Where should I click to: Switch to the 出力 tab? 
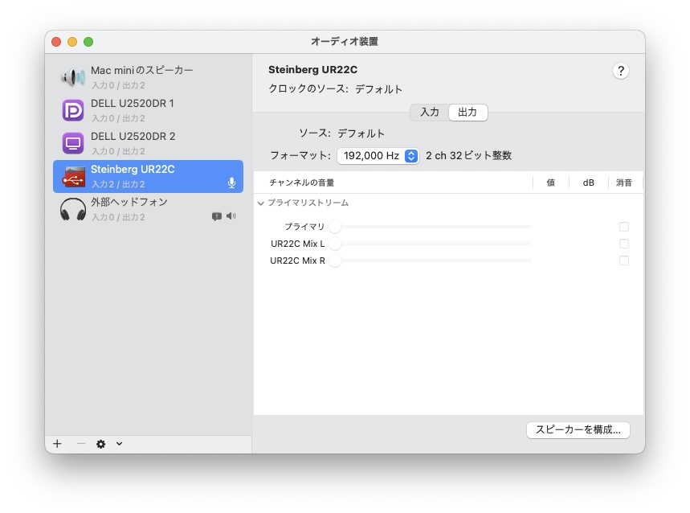467,113
